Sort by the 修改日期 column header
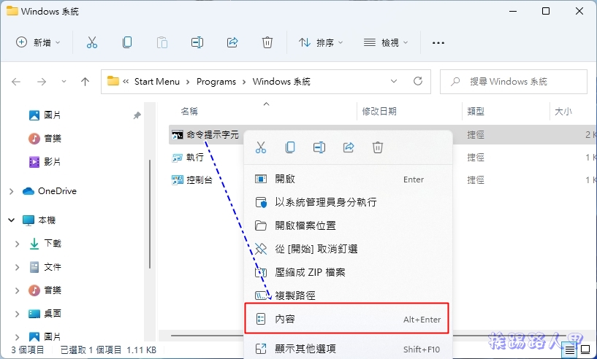Image resolution: width=597 pixels, height=359 pixels. tap(379, 111)
